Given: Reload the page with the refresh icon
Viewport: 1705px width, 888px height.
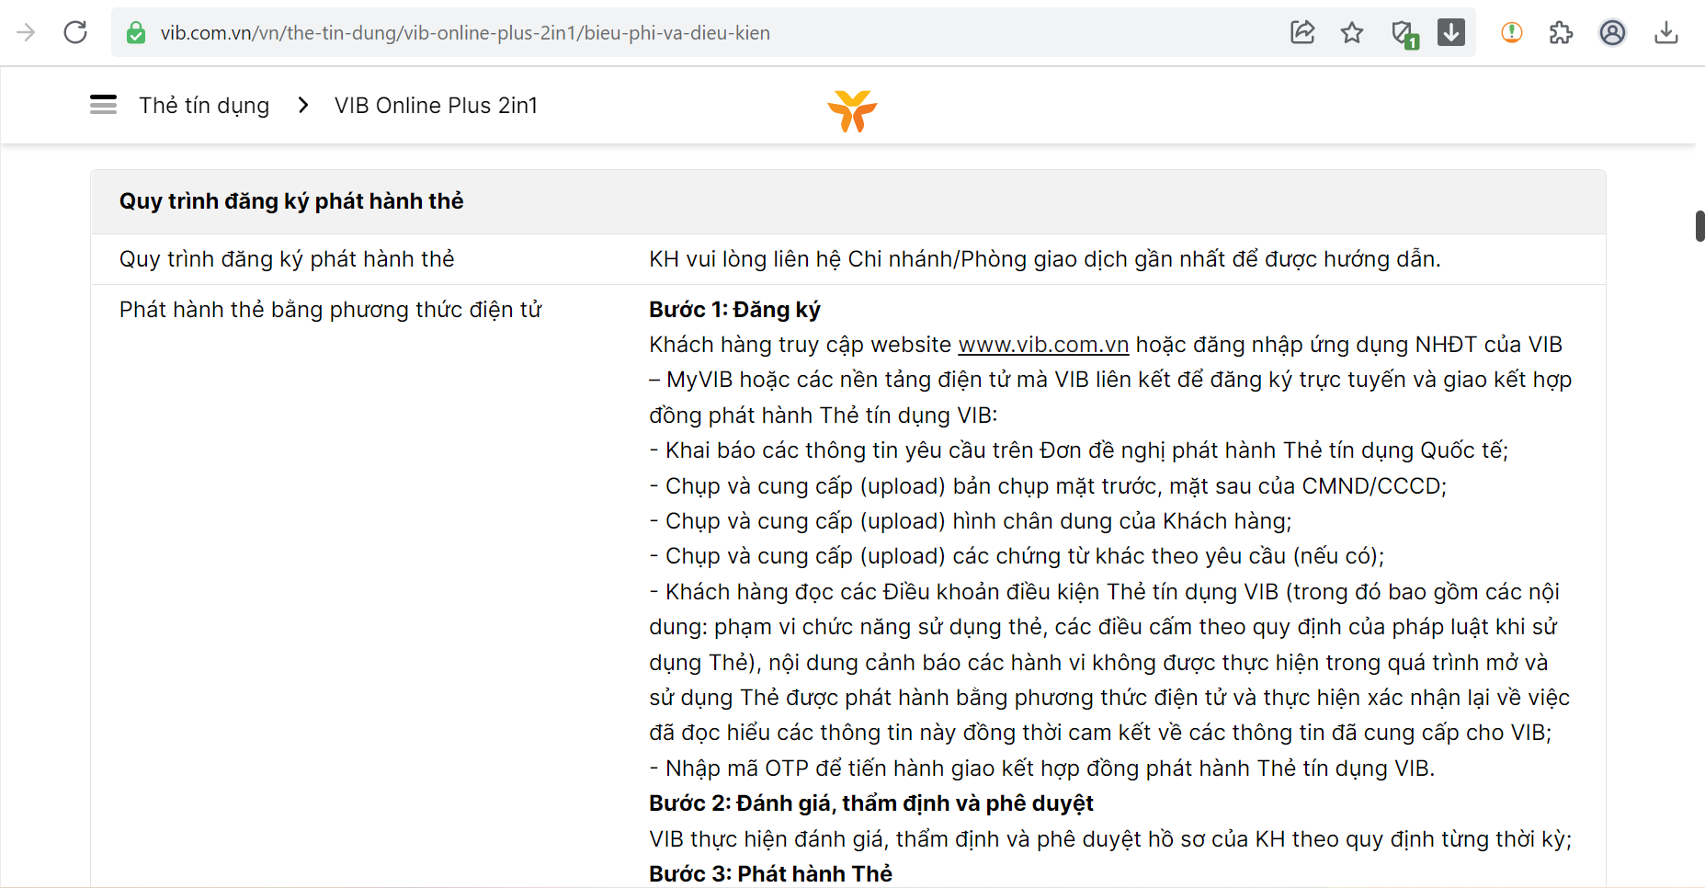Looking at the screenshot, I should click(75, 33).
